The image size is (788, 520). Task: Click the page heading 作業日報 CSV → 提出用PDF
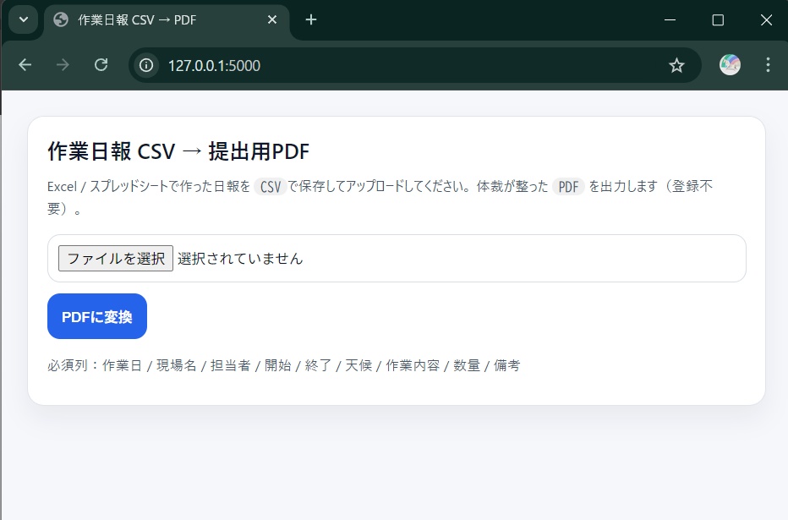click(178, 151)
